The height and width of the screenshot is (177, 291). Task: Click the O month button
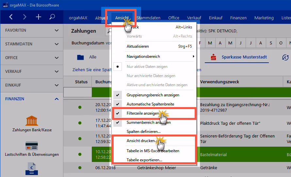pos(281,43)
